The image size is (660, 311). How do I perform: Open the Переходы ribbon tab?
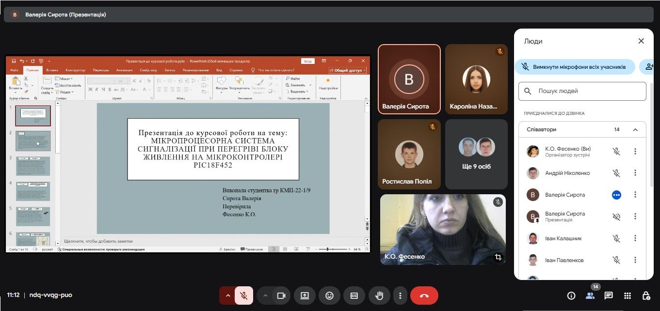pyautogui.click(x=101, y=70)
